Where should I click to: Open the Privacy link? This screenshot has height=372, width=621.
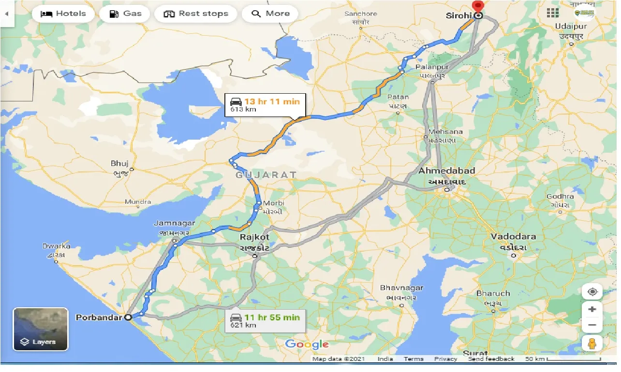click(445, 359)
